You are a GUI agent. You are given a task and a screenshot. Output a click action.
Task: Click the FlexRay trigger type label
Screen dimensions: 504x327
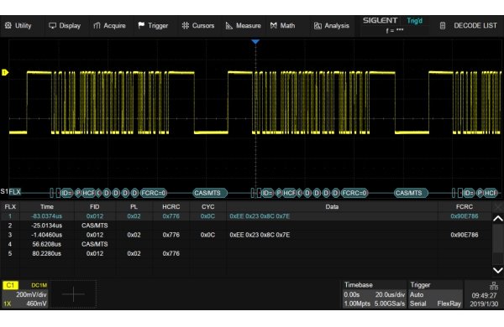click(449, 304)
